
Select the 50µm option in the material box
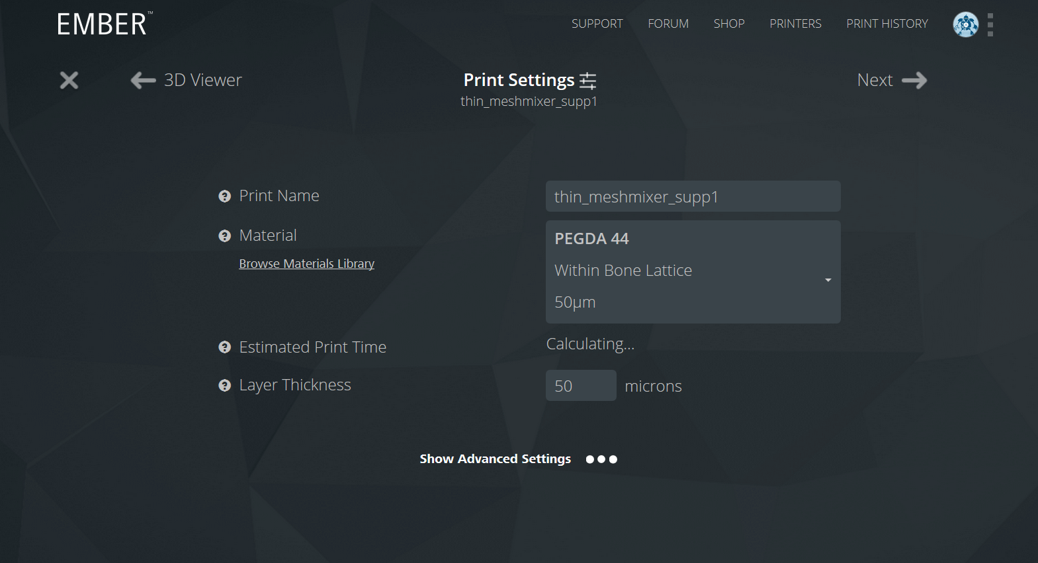(x=574, y=302)
